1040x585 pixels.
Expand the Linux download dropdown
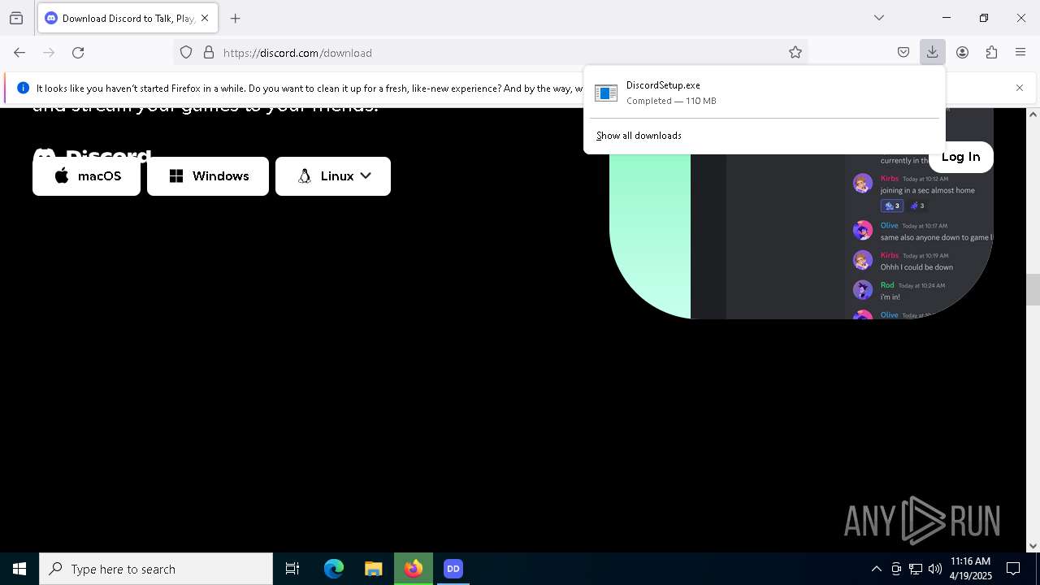pos(333,176)
